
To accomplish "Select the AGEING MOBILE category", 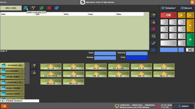I will tap(12, 77).
